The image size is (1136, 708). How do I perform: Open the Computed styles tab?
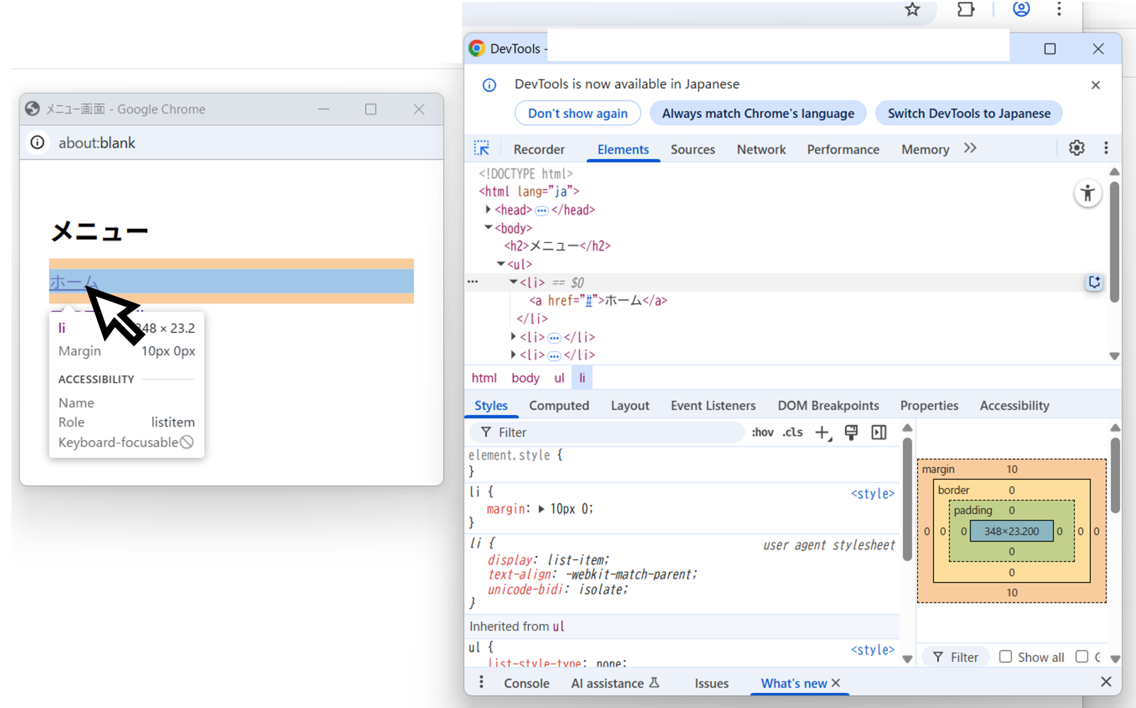(x=559, y=406)
